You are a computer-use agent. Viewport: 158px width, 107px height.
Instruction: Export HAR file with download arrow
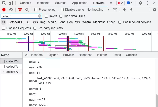131,10
